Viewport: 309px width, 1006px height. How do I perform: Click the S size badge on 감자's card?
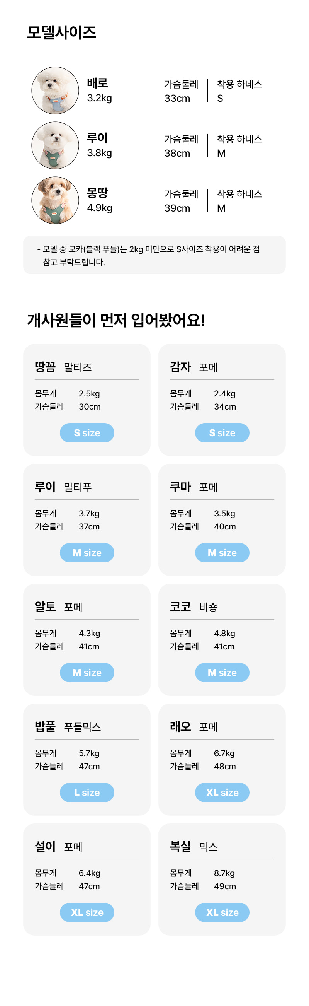pyautogui.click(x=222, y=433)
